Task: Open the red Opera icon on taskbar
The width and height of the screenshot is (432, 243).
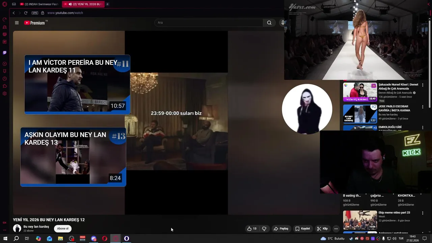Action: point(105,239)
